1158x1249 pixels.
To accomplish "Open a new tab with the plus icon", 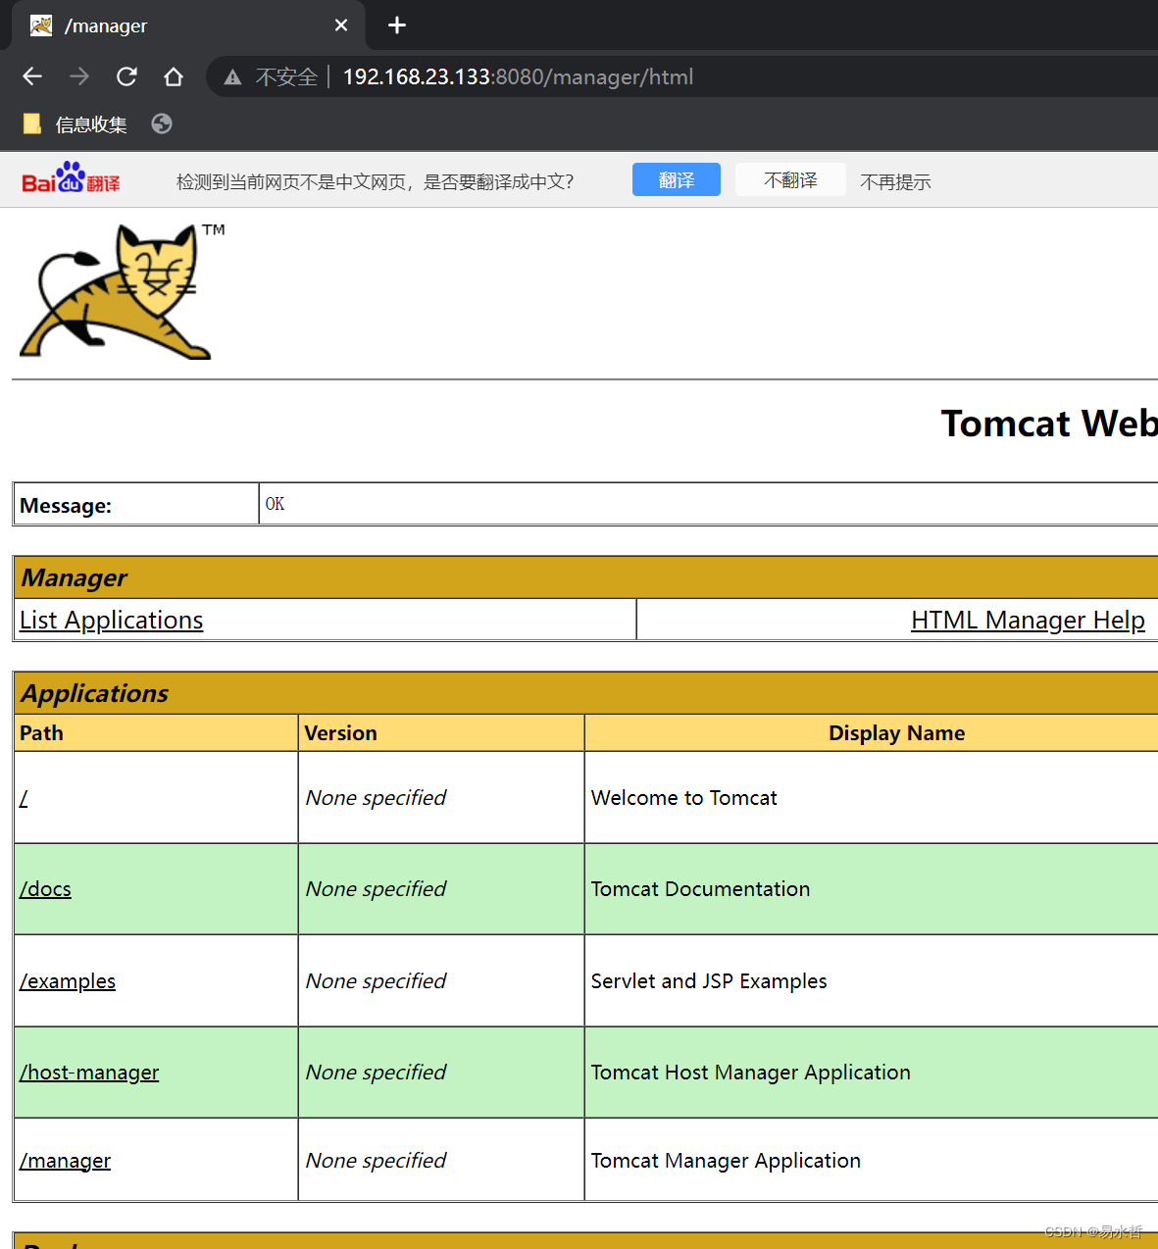I will point(397,25).
